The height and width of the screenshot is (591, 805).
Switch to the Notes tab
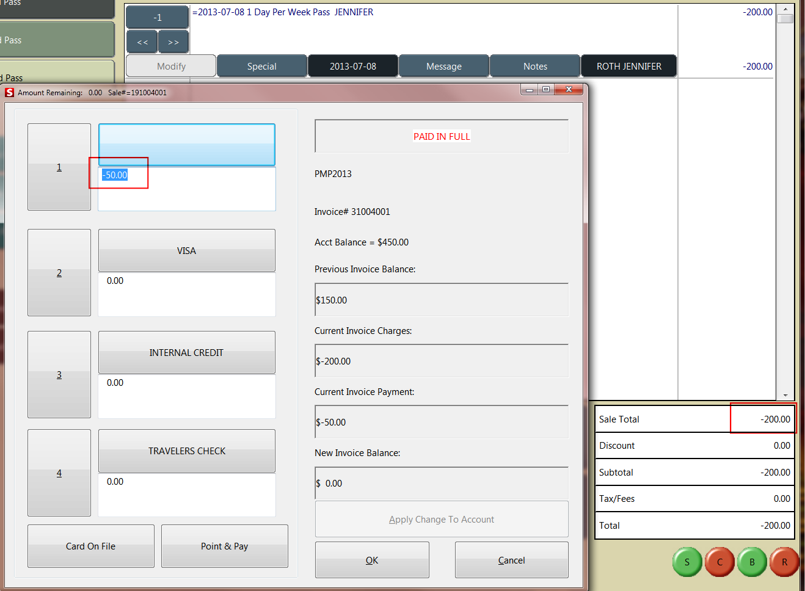(x=534, y=66)
